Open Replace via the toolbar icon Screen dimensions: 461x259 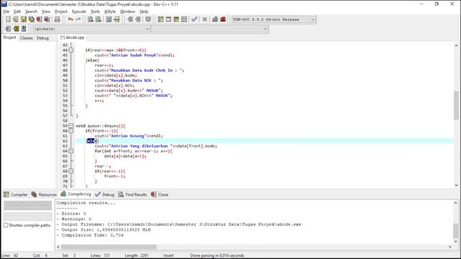[99, 19]
